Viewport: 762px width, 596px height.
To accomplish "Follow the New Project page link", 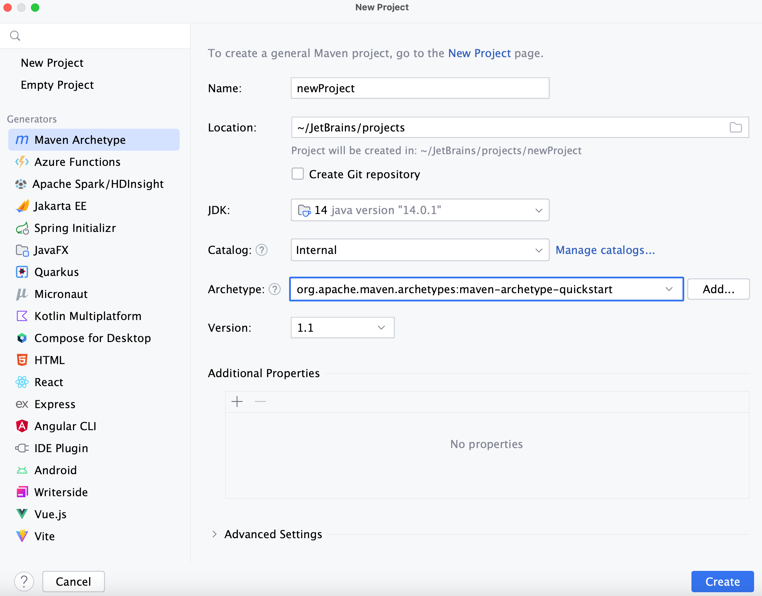I will 479,53.
